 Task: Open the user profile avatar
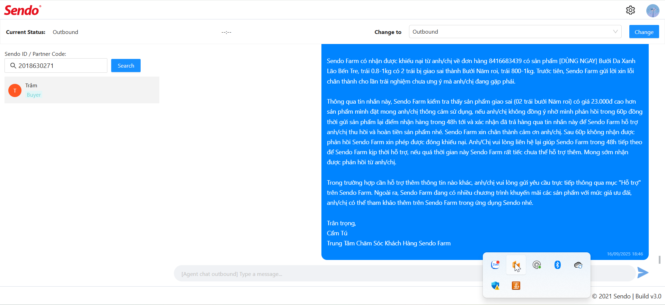(x=653, y=11)
